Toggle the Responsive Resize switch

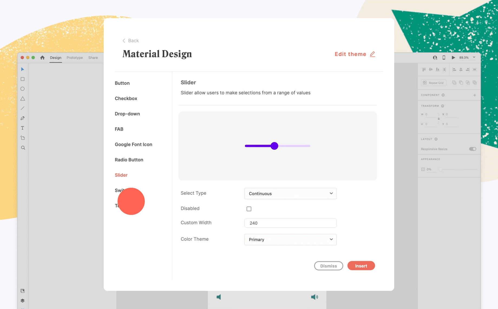[473, 149]
